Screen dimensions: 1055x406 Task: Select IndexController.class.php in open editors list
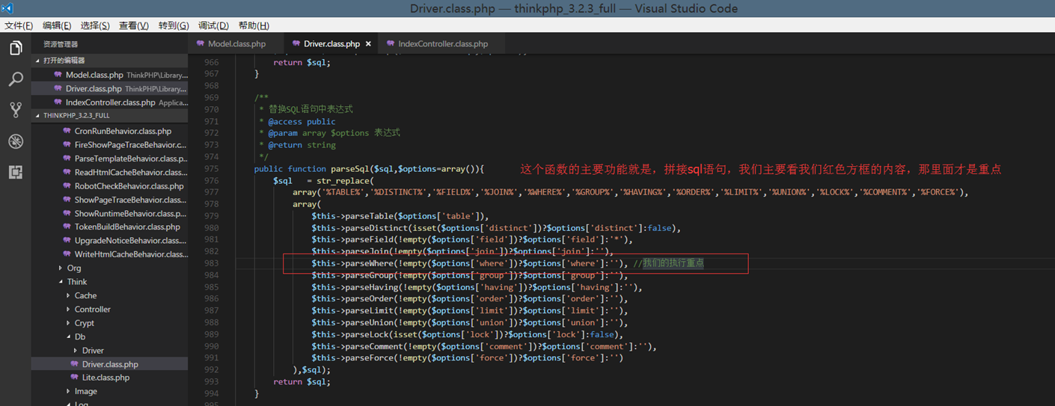(x=109, y=102)
